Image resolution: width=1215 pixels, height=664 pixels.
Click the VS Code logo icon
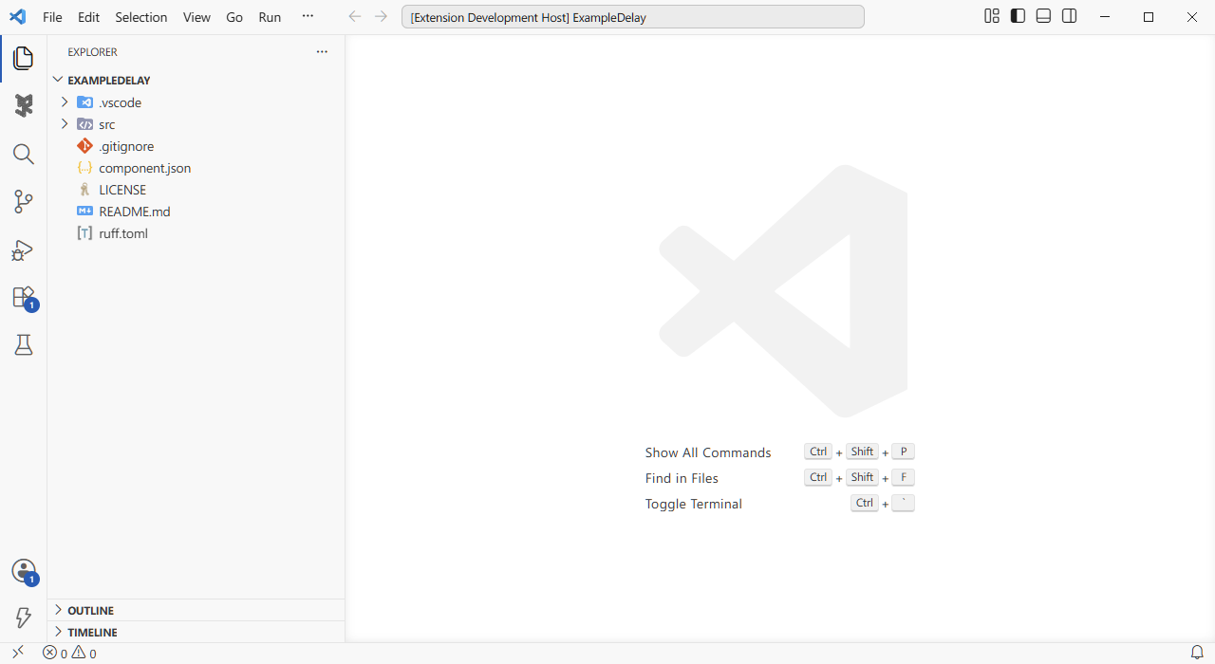click(x=17, y=16)
